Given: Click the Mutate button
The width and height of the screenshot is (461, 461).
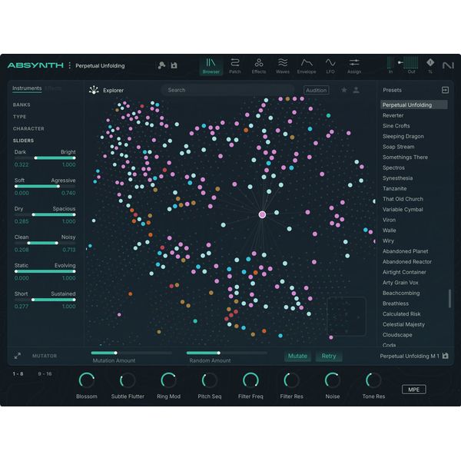Looking at the screenshot, I should point(297,356).
